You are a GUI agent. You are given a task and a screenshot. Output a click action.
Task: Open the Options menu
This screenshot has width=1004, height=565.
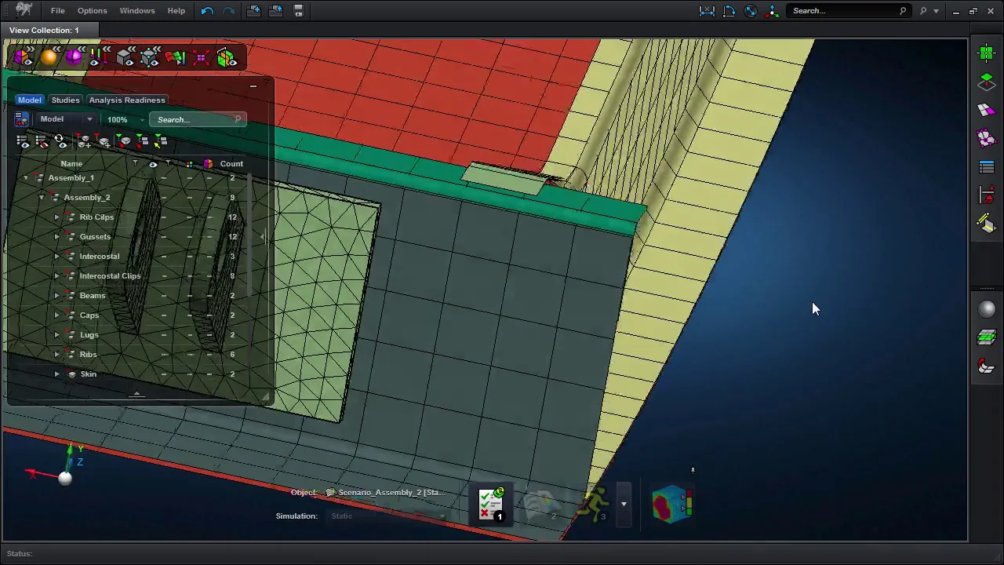pos(92,11)
